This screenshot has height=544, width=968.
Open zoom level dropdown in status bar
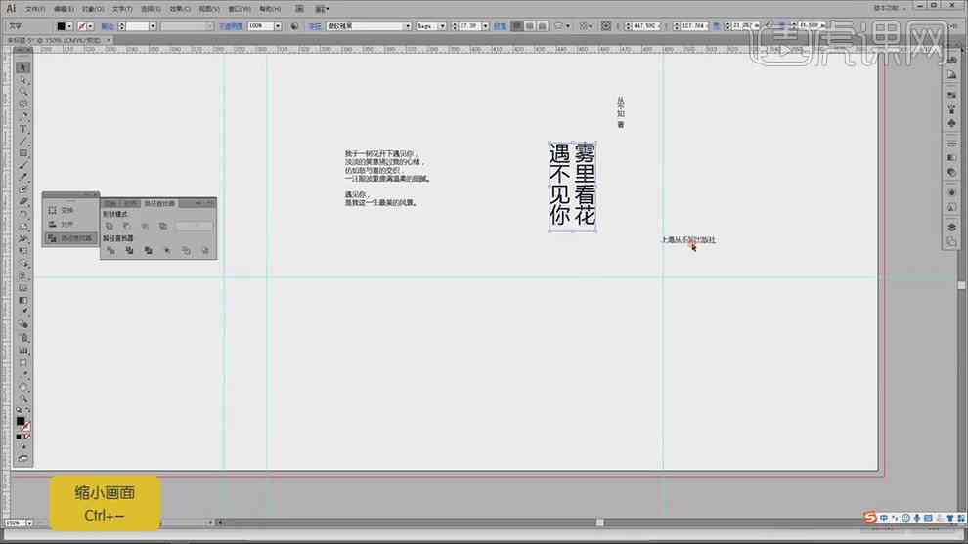(x=29, y=523)
